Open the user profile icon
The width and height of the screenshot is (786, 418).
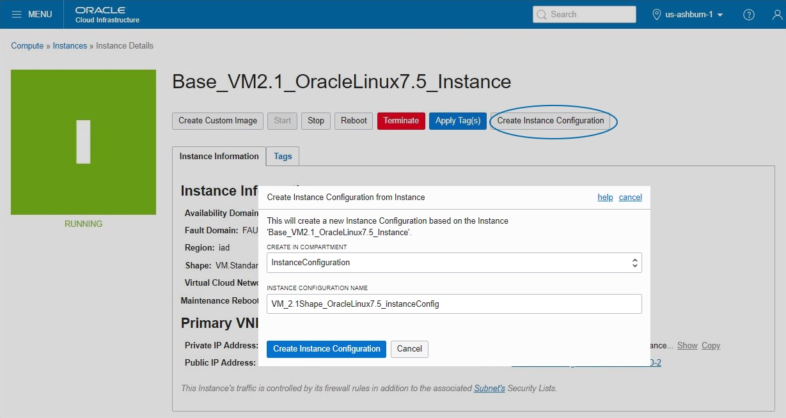pyautogui.click(x=777, y=13)
